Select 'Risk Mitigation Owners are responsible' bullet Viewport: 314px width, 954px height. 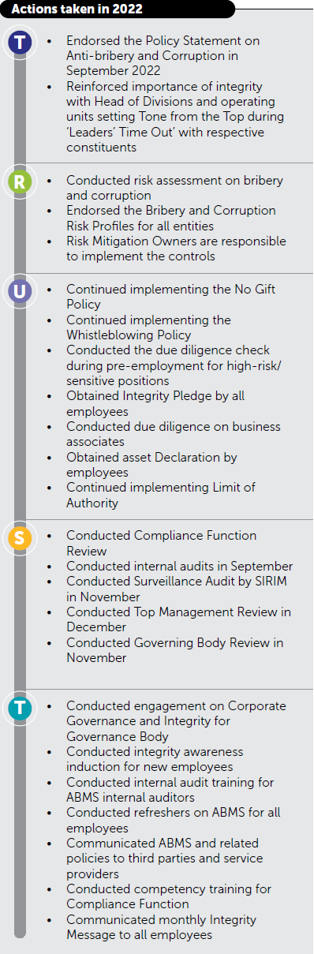click(x=177, y=249)
